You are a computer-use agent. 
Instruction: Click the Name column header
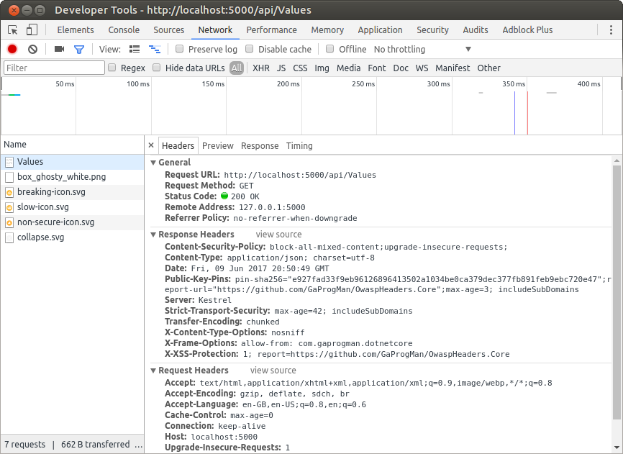[x=73, y=145]
